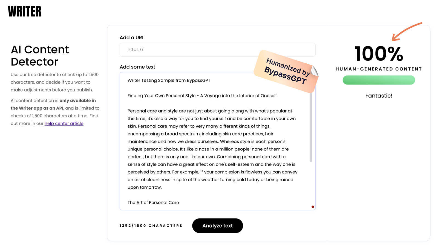Place the cursor in 'Finding Your Own Personal Style' line
The height and width of the screenshot is (248, 438).
coord(202,96)
